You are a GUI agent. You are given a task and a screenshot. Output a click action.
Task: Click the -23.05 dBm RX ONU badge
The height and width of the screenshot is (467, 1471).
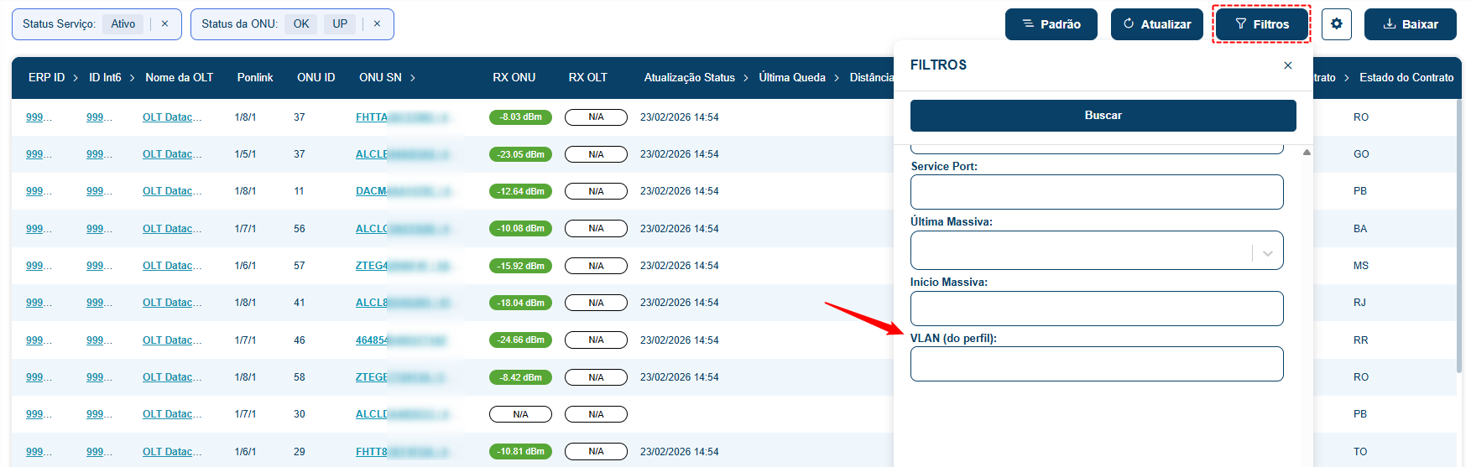click(x=520, y=154)
